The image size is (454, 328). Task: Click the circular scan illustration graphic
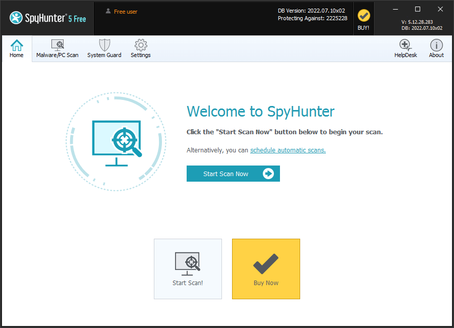(x=116, y=142)
